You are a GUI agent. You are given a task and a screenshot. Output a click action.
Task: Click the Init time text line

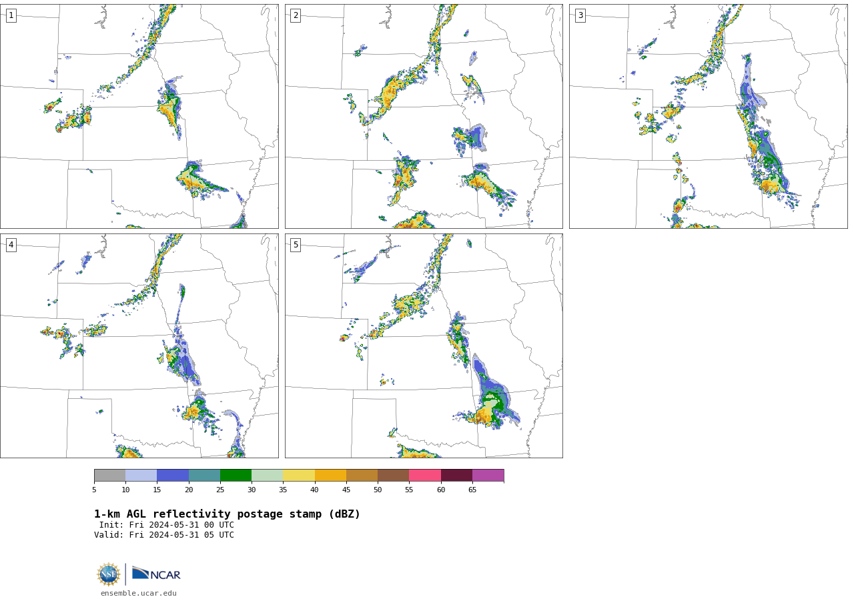(x=167, y=525)
